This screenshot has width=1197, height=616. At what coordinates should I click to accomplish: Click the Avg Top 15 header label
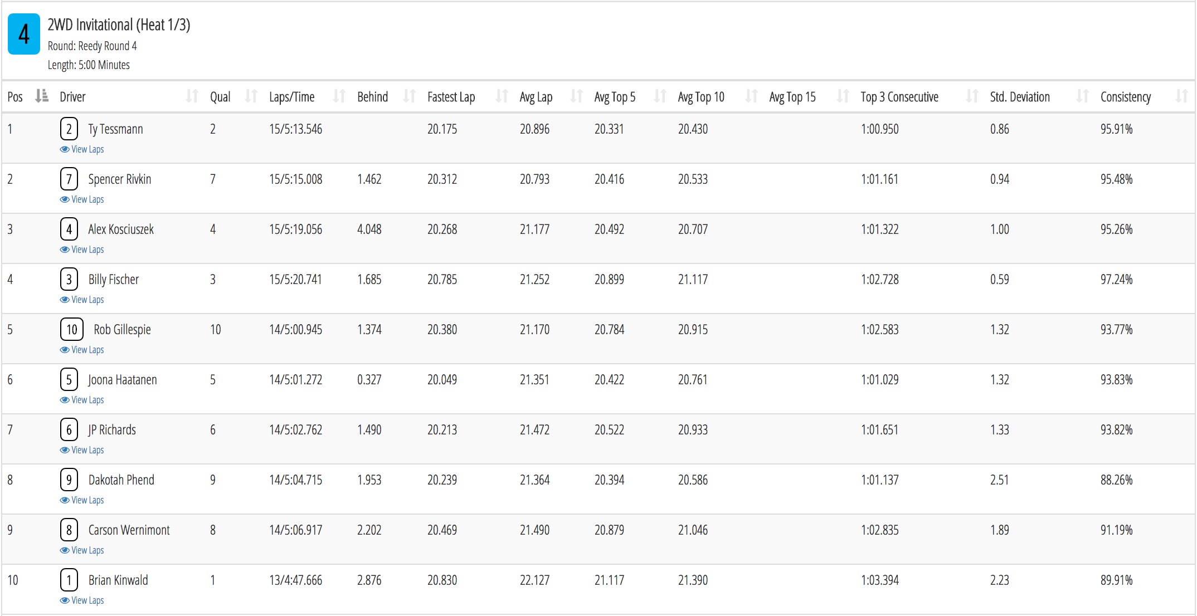pos(792,97)
